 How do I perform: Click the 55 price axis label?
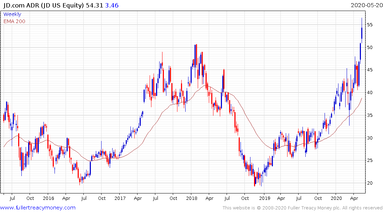point(369,25)
